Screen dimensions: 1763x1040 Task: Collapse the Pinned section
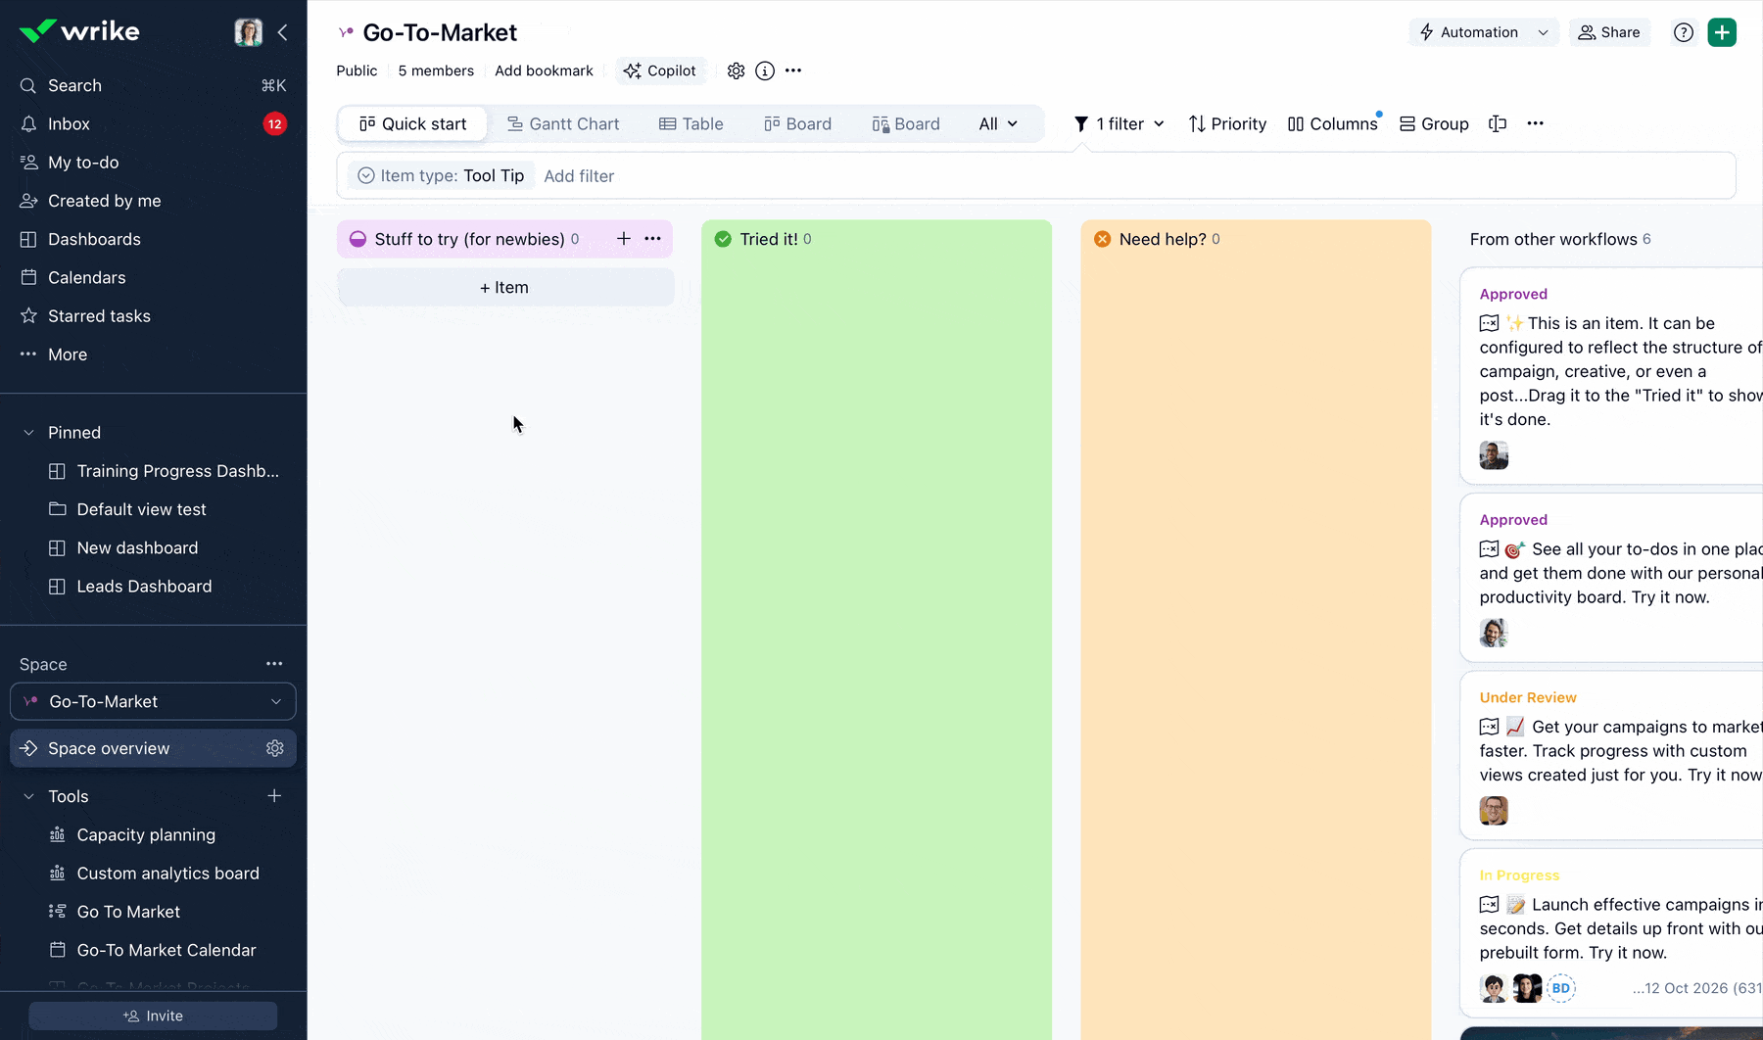click(26, 432)
